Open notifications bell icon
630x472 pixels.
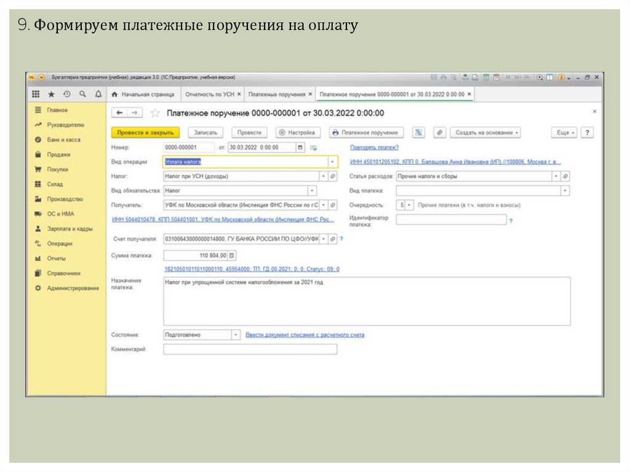[x=98, y=94]
